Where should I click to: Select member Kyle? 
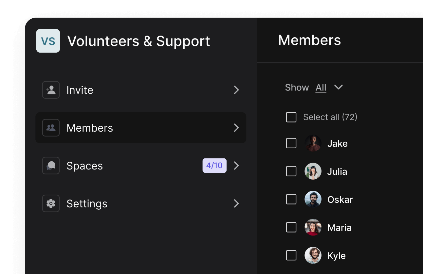(x=336, y=255)
